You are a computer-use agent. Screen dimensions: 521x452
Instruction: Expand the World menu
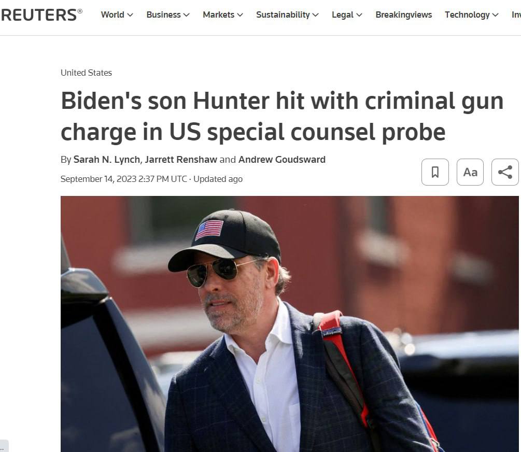(117, 15)
